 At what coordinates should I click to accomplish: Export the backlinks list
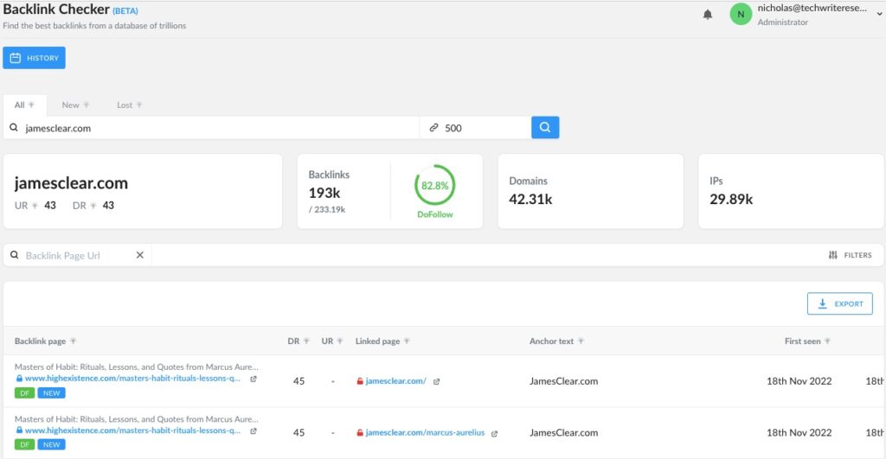tap(839, 303)
